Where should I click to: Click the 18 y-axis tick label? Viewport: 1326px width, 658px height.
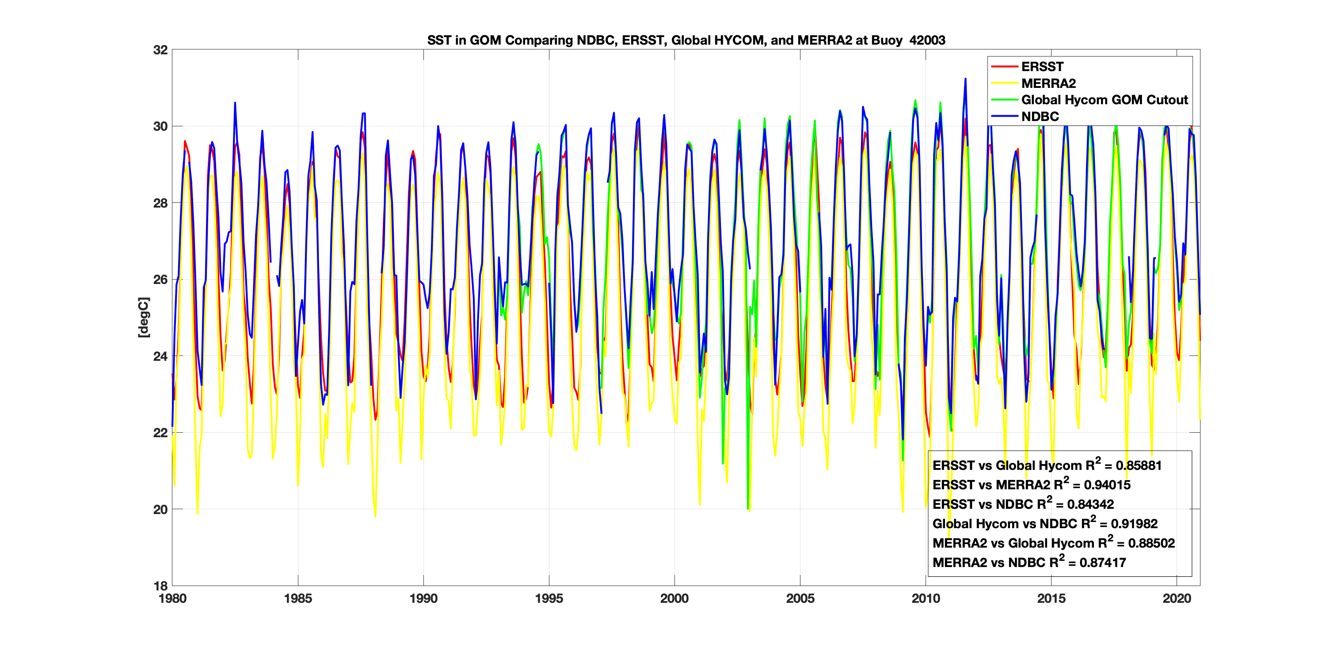[x=160, y=586]
